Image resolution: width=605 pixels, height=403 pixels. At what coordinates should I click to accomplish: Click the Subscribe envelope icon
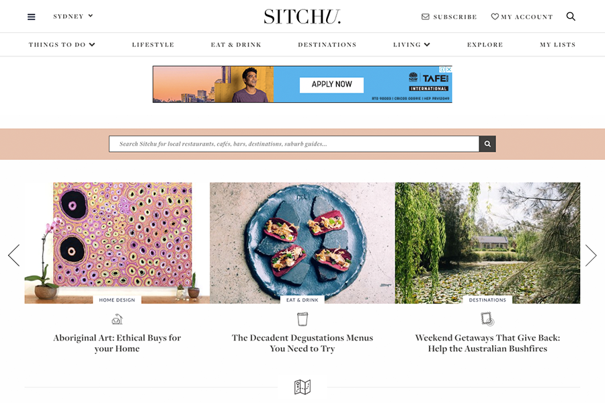tap(426, 17)
